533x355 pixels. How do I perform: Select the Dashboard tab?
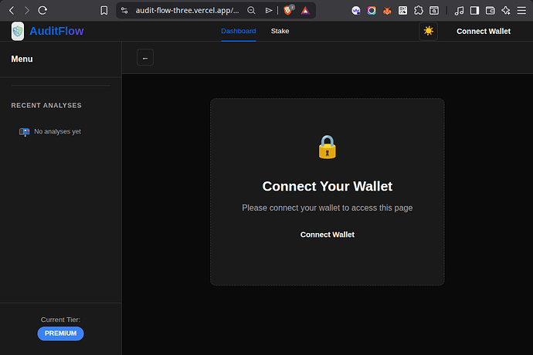click(x=238, y=32)
